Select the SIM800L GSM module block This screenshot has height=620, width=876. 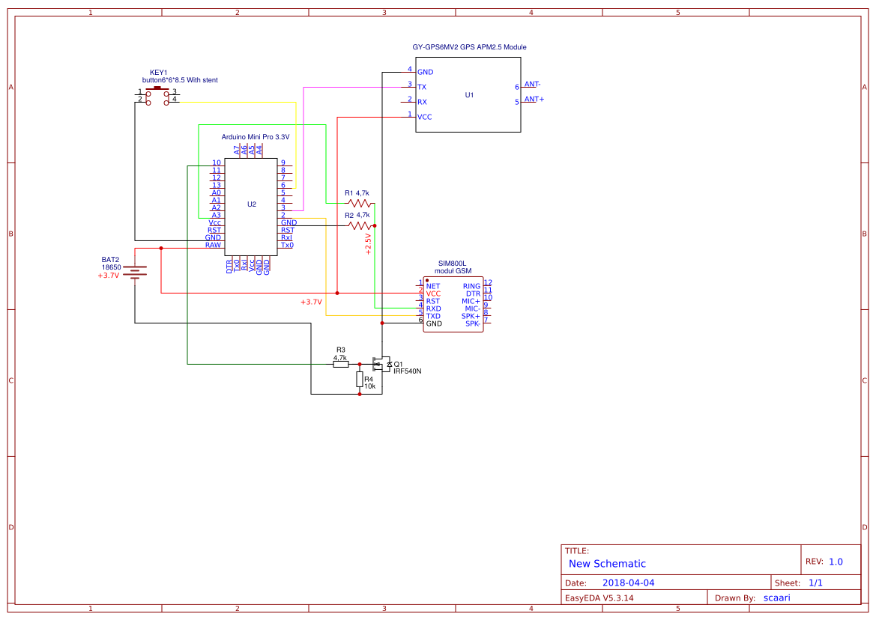(x=453, y=305)
